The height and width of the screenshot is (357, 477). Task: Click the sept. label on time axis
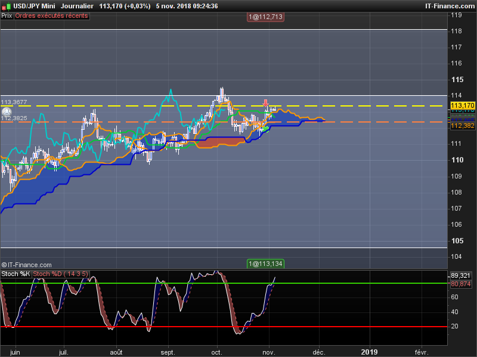pos(168,352)
